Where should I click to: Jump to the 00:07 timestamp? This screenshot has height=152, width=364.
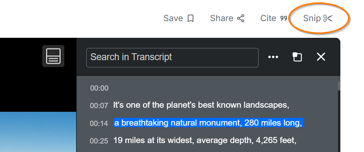[99, 106]
